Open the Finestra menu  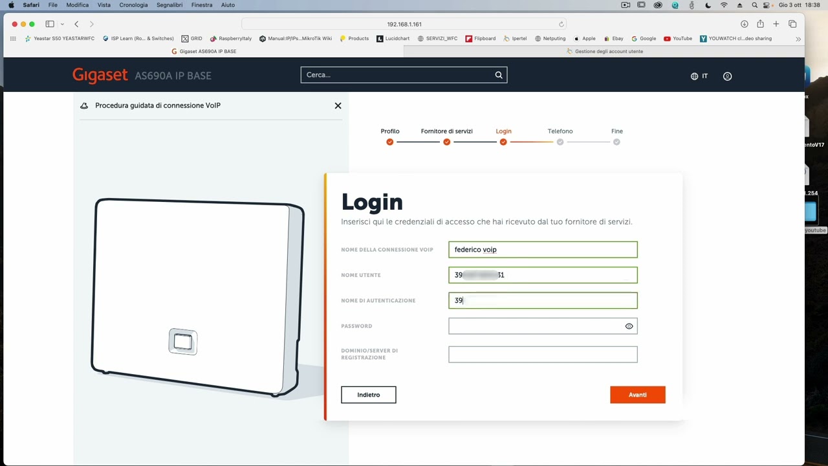(202, 5)
